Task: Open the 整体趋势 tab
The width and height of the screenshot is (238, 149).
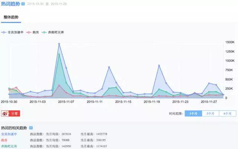Action: click(11, 17)
